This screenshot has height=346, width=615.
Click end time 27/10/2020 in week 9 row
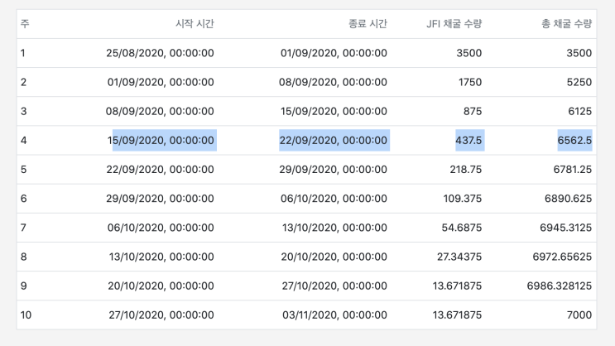click(334, 286)
